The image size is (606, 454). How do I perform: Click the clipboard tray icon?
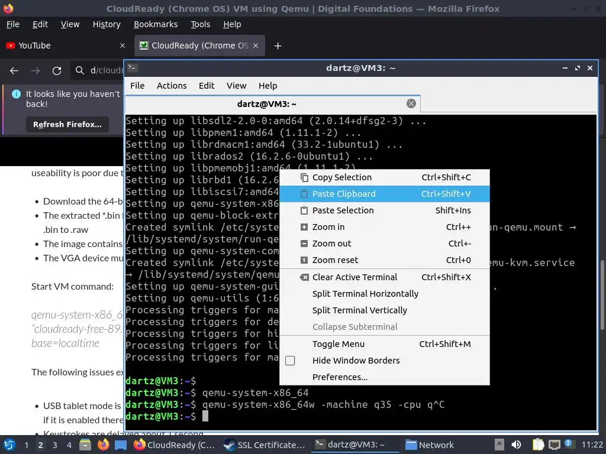click(537, 445)
